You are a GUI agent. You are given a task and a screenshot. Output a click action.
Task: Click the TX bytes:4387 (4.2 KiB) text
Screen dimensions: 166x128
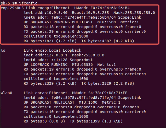(108, 41)
